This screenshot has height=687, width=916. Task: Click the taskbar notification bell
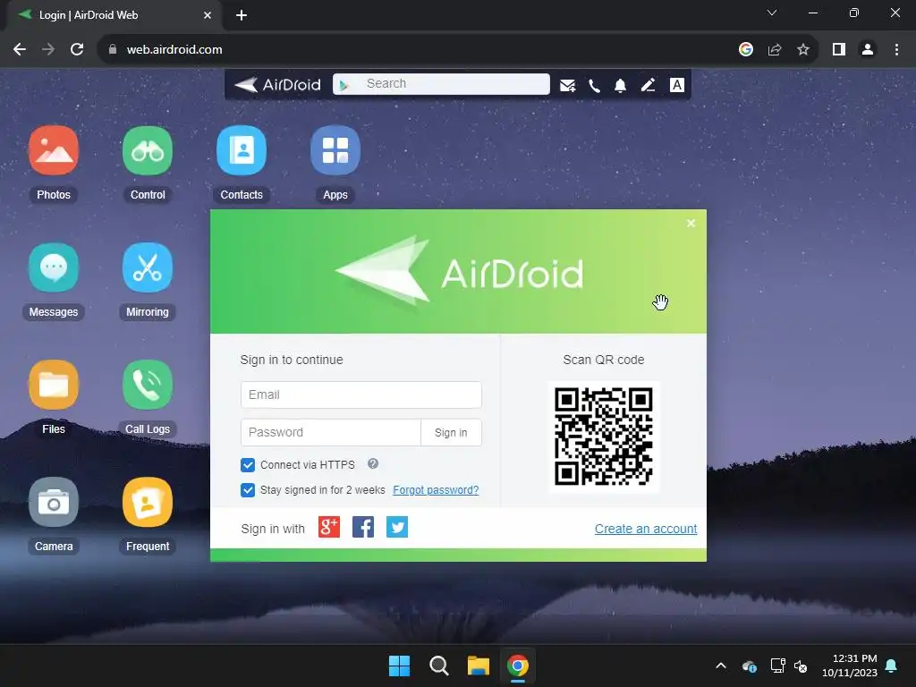click(x=892, y=666)
